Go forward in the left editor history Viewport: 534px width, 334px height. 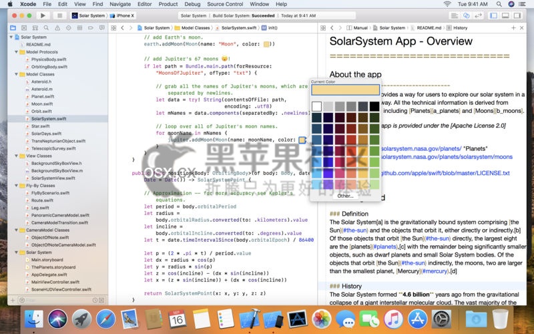pos(131,28)
